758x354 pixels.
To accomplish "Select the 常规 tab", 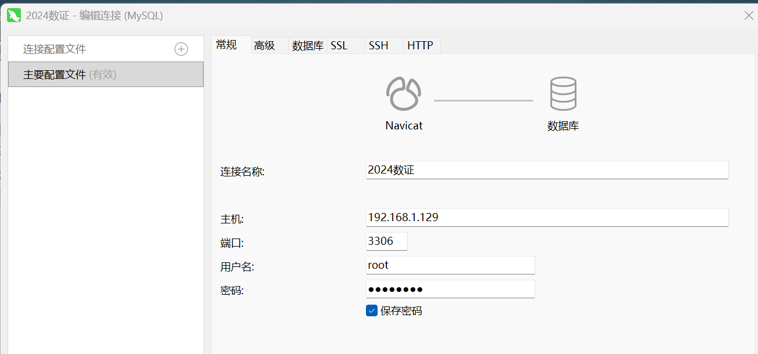I will click(226, 45).
